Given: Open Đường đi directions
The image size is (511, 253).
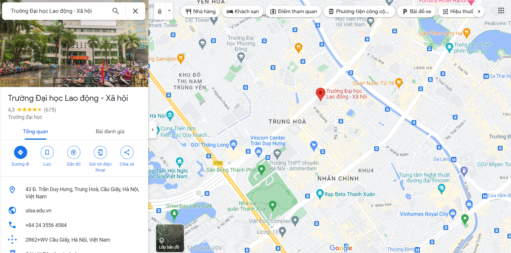Looking at the screenshot, I should (x=20, y=152).
